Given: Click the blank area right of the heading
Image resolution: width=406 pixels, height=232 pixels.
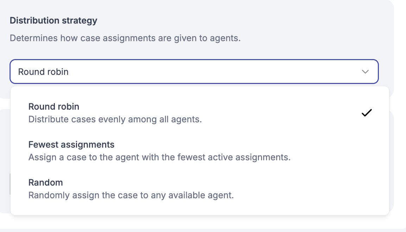Looking at the screenshot, I should point(246,20).
